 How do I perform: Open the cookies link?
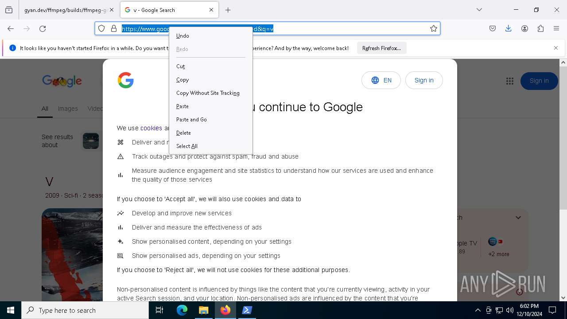coord(151,128)
